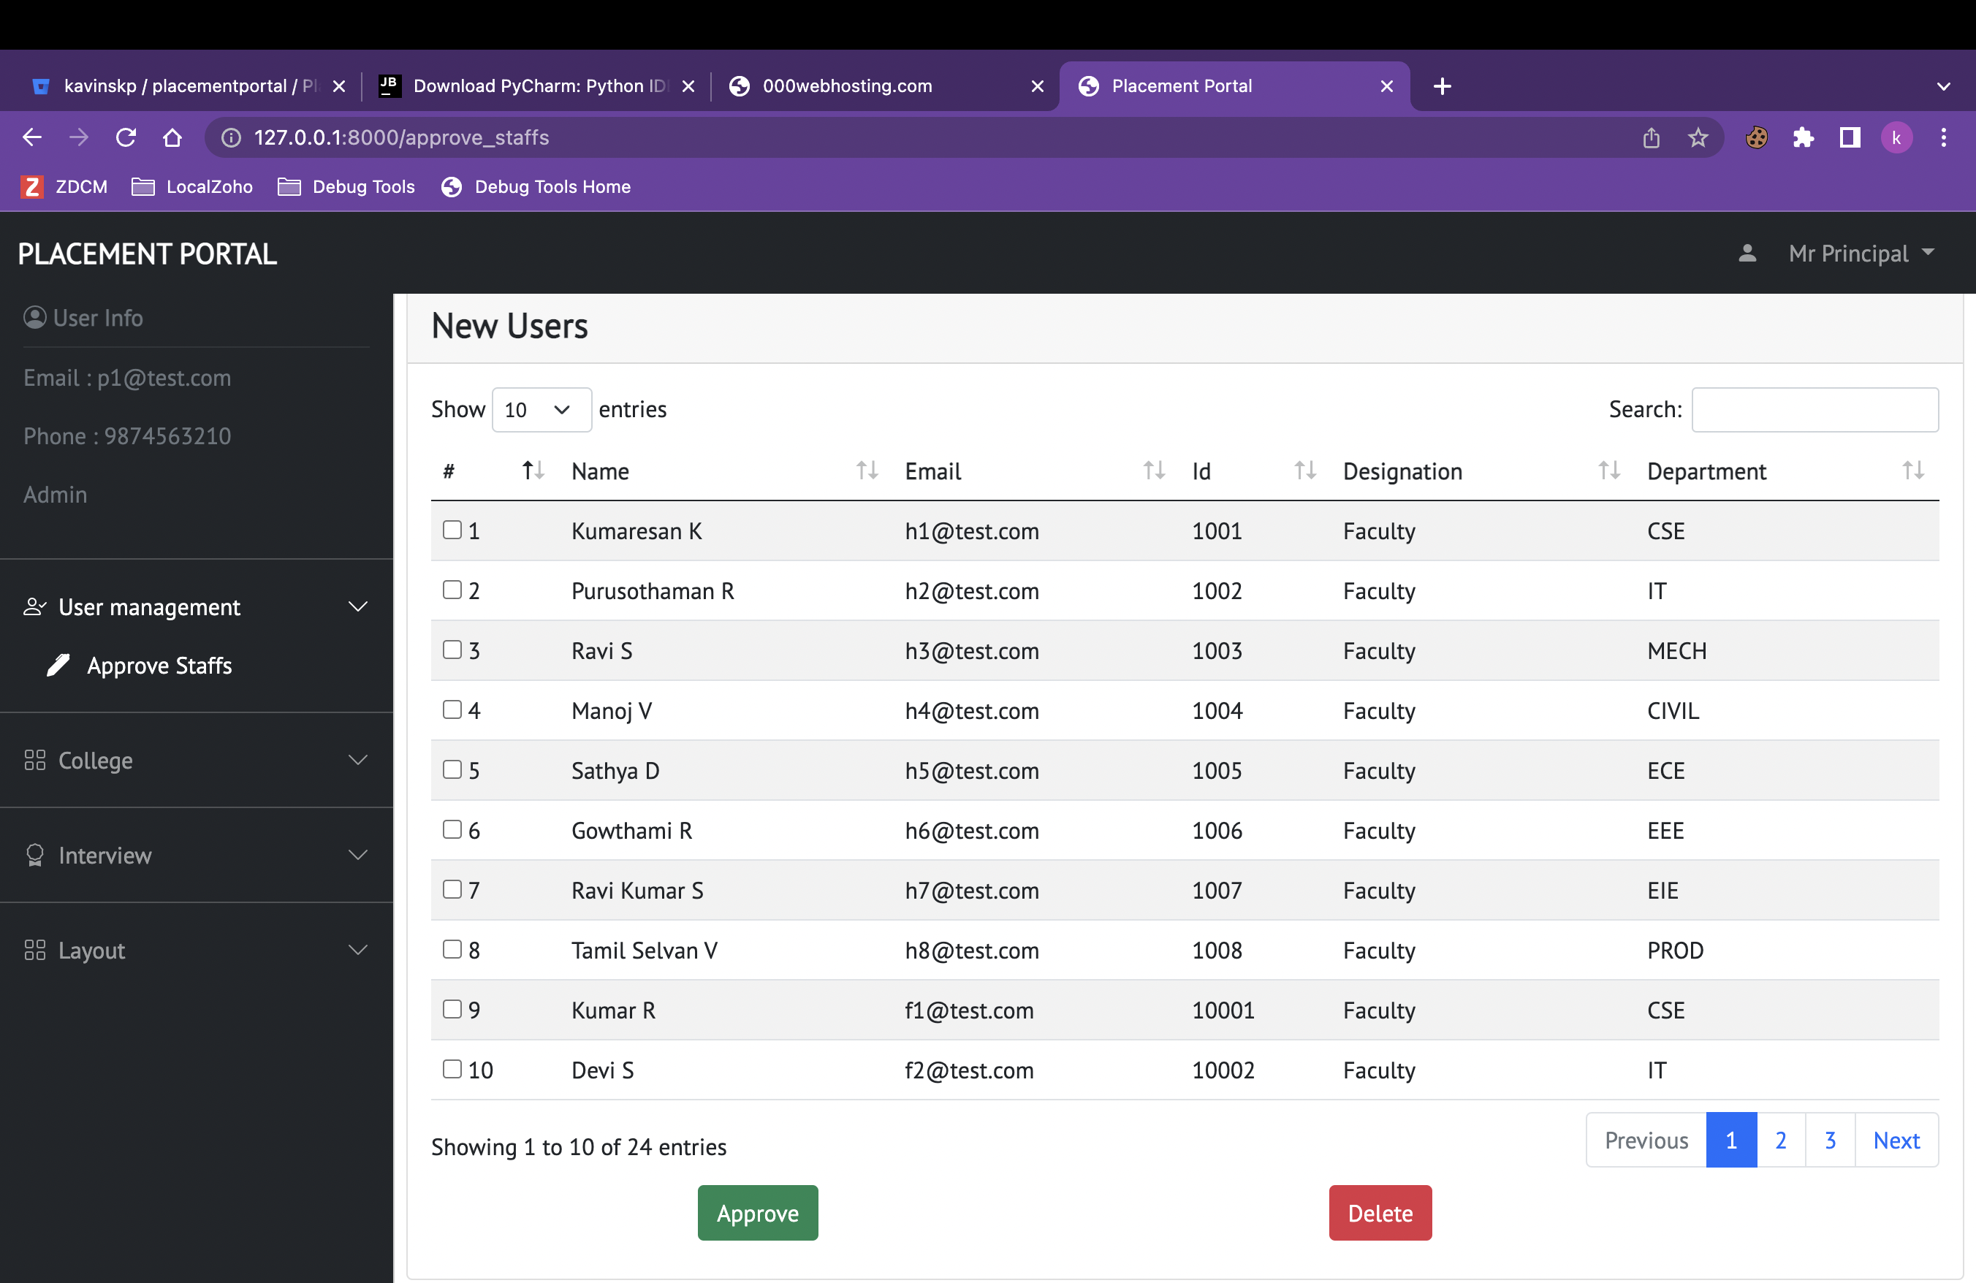Bookmark this page with the star icon
The image size is (1976, 1283).
click(1698, 137)
